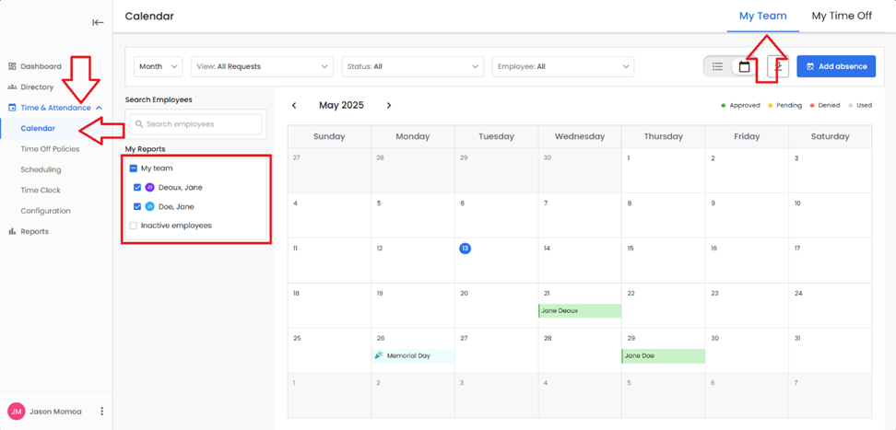Click the JM avatar for Jason Momoa
Image resolution: width=896 pixels, height=430 pixels.
[x=16, y=412]
